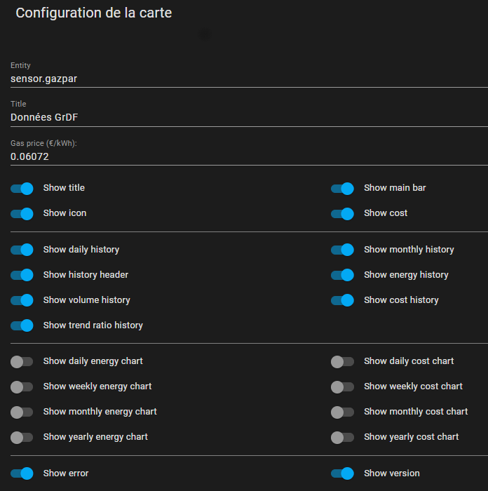Switch off Show cost toggle
The width and height of the screenshot is (488, 491).
342,214
